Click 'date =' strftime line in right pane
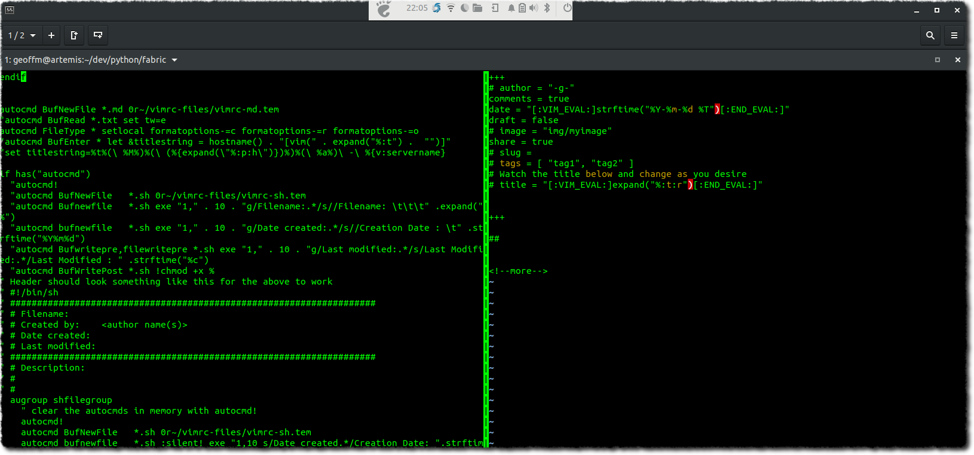 point(639,109)
